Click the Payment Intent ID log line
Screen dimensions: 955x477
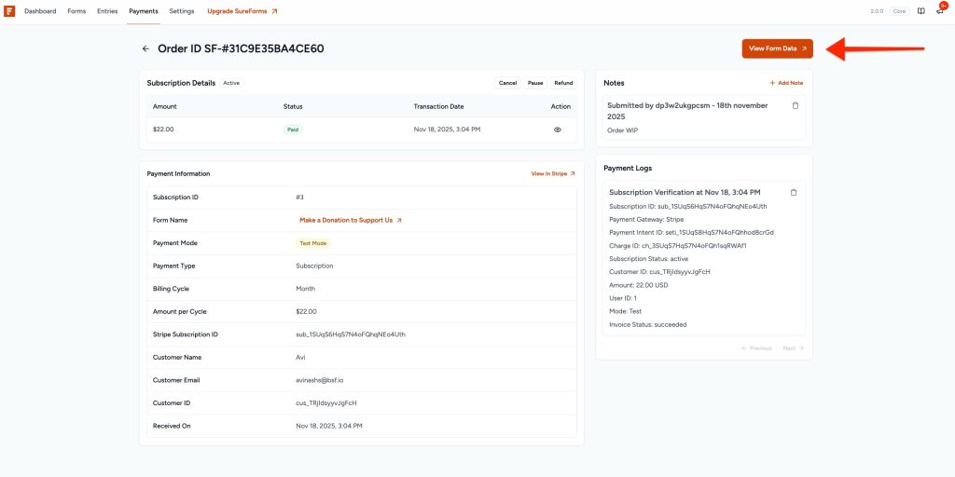pyautogui.click(x=691, y=232)
